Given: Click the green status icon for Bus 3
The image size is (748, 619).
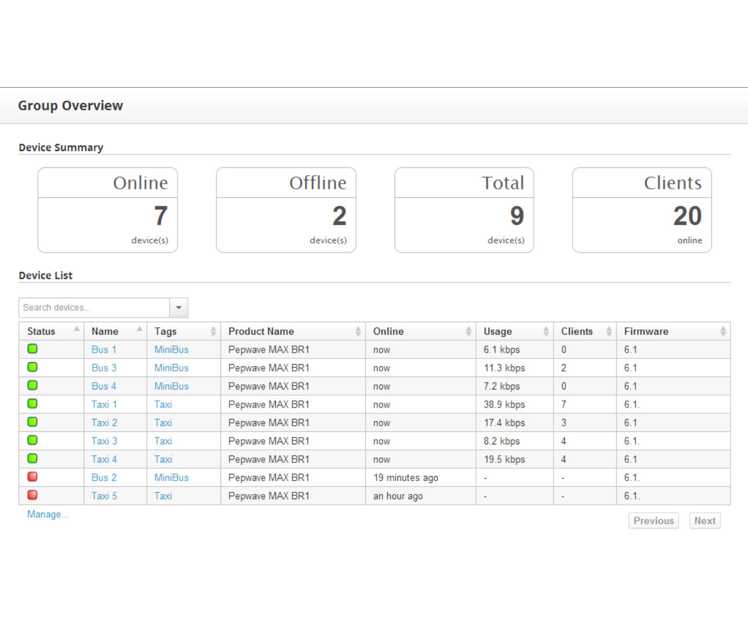Looking at the screenshot, I should [x=32, y=367].
